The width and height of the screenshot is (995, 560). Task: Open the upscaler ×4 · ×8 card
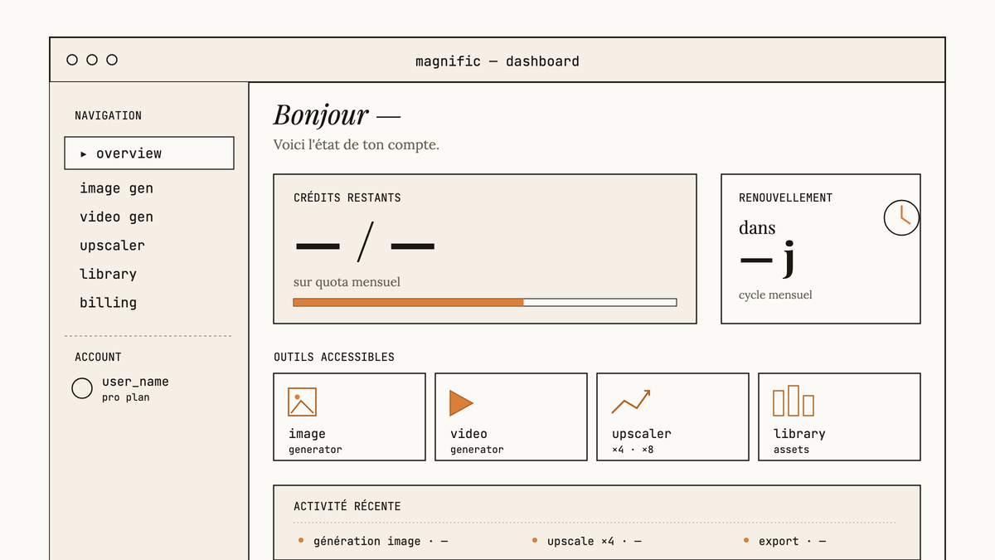pos(672,416)
